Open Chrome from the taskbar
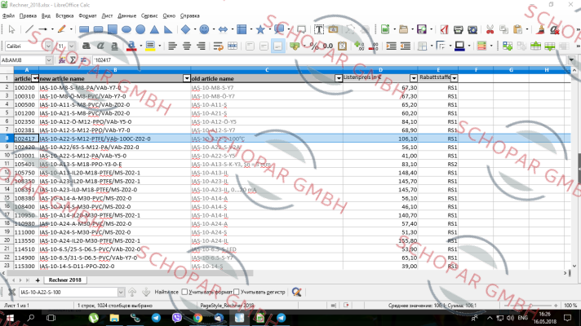This screenshot has height=326, width=581. coord(197,318)
